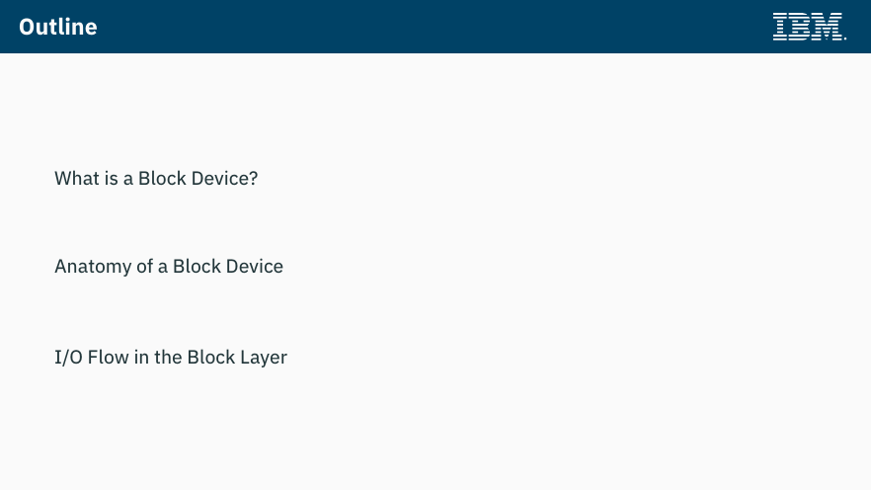Click the word "Flow"
This screenshot has width=871, height=491.
(108, 358)
